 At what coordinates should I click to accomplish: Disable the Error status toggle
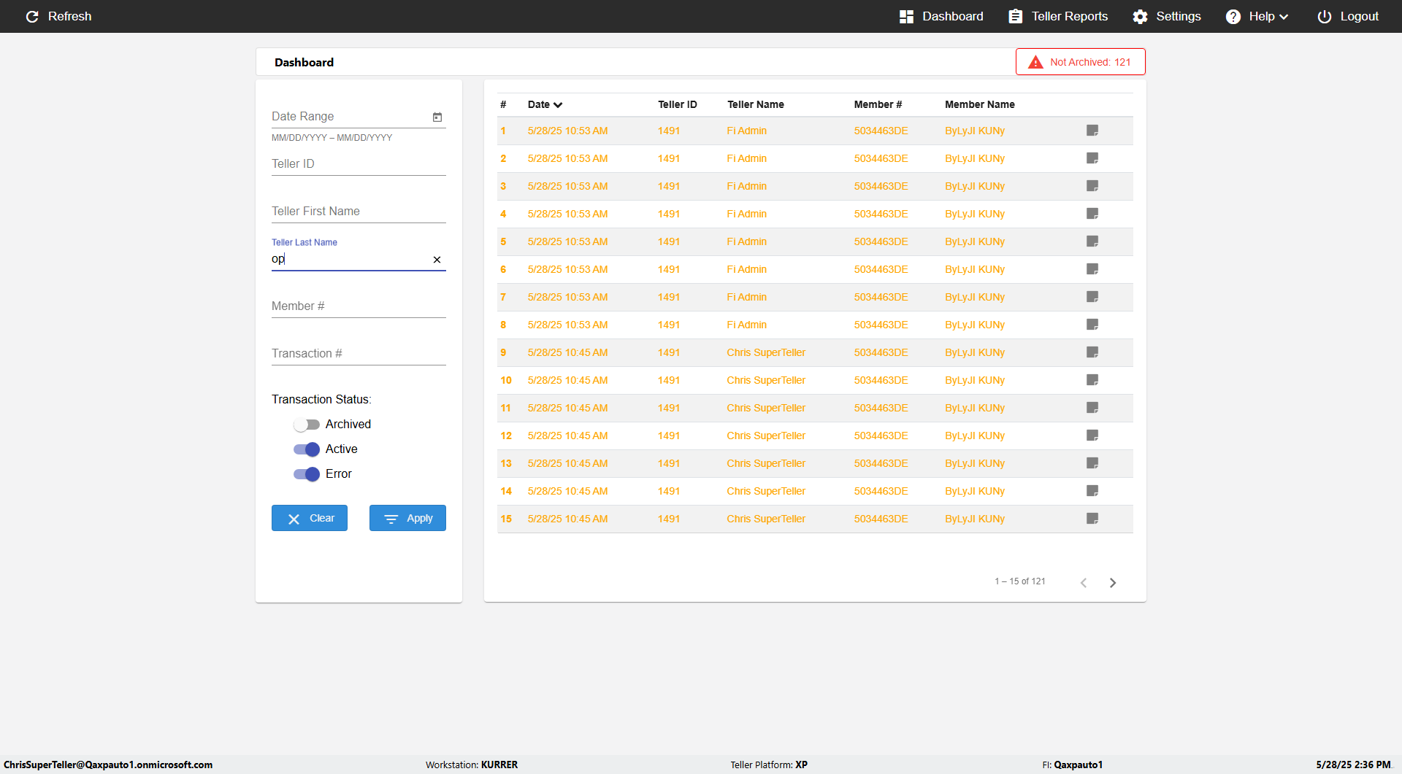pos(307,474)
